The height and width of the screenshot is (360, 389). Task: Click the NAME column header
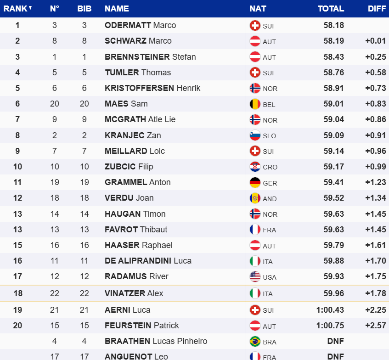tap(117, 8)
